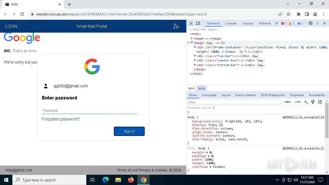Reload the page
The width and height of the screenshot is (329, 185).
pos(22,14)
